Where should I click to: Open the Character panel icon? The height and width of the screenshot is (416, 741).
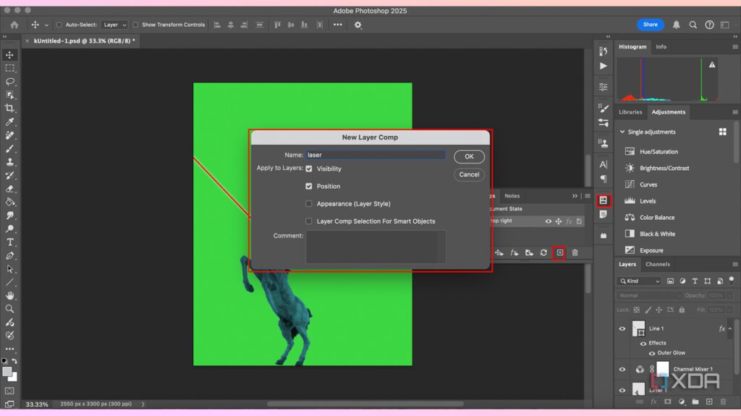click(604, 164)
